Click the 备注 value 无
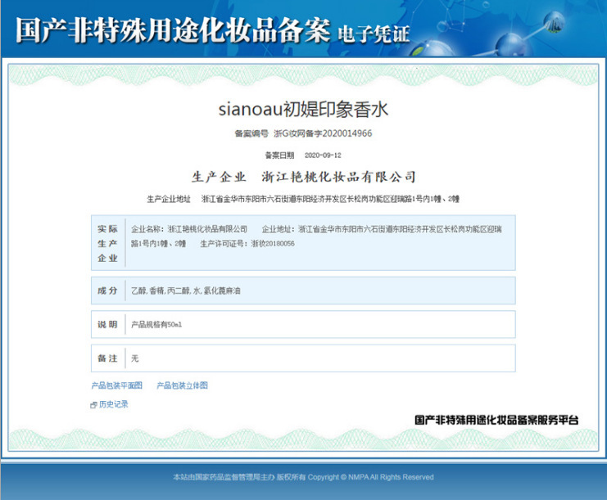This screenshot has width=607, height=500. [134, 358]
